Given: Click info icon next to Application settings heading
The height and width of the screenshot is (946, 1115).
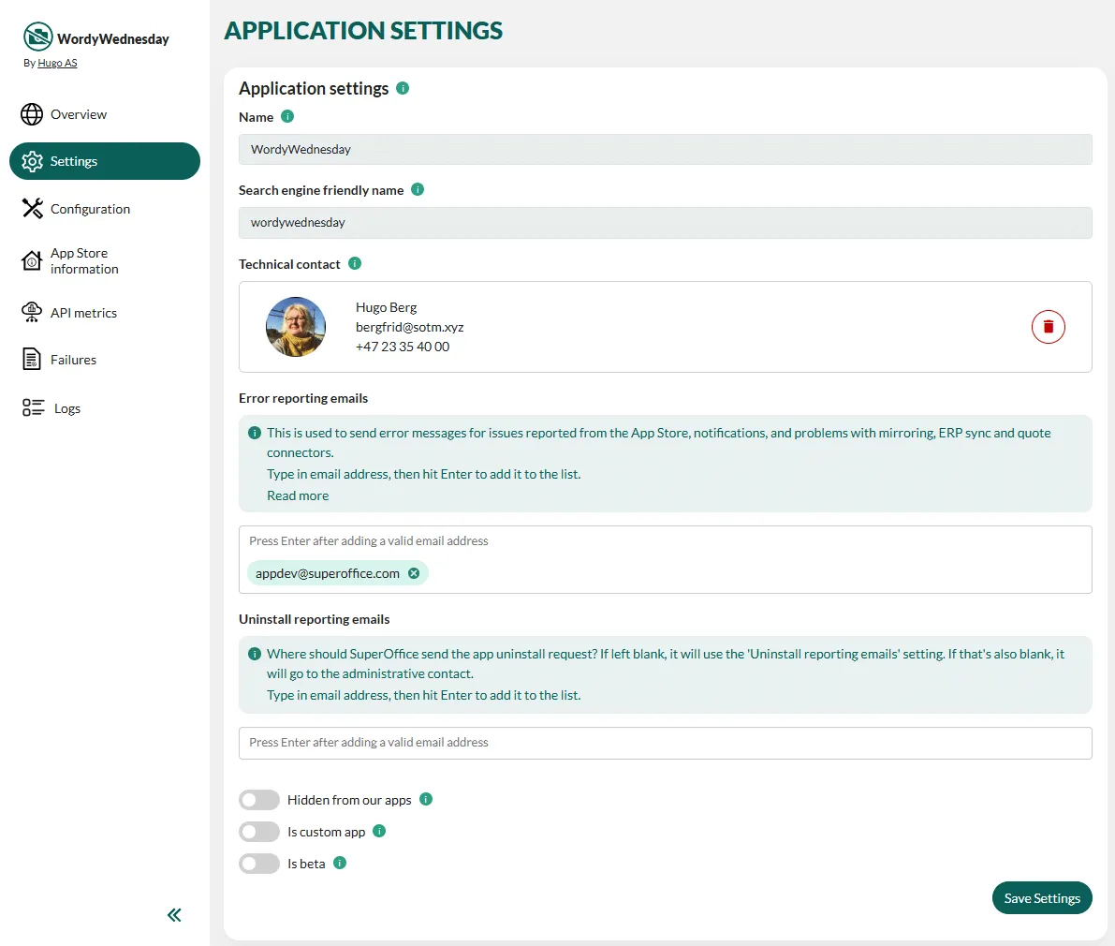Looking at the screenshot, I should click(x=403, y=88).
